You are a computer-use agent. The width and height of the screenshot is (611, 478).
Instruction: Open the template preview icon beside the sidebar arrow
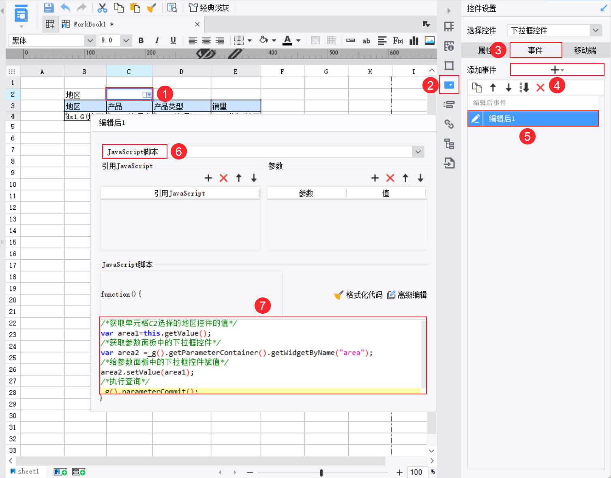pos(21,15)
